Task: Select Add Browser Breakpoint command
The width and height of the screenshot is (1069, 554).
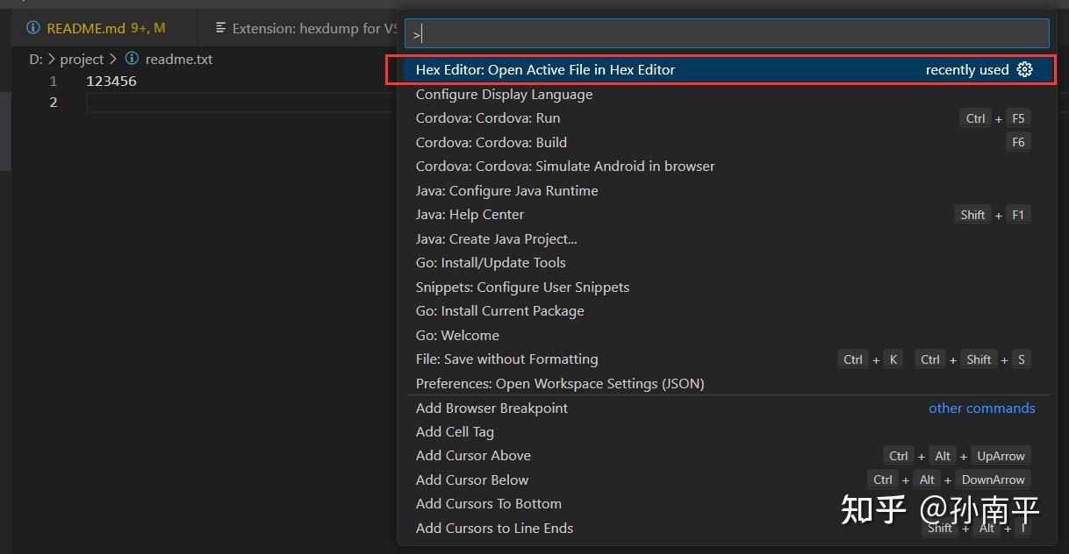Action: 491,408
